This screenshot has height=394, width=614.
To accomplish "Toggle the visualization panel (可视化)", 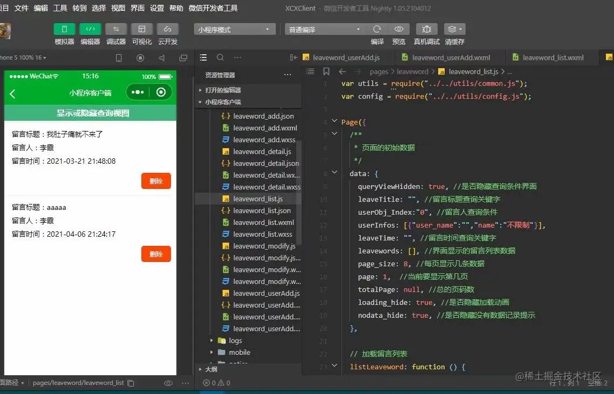I will point(142,30).
